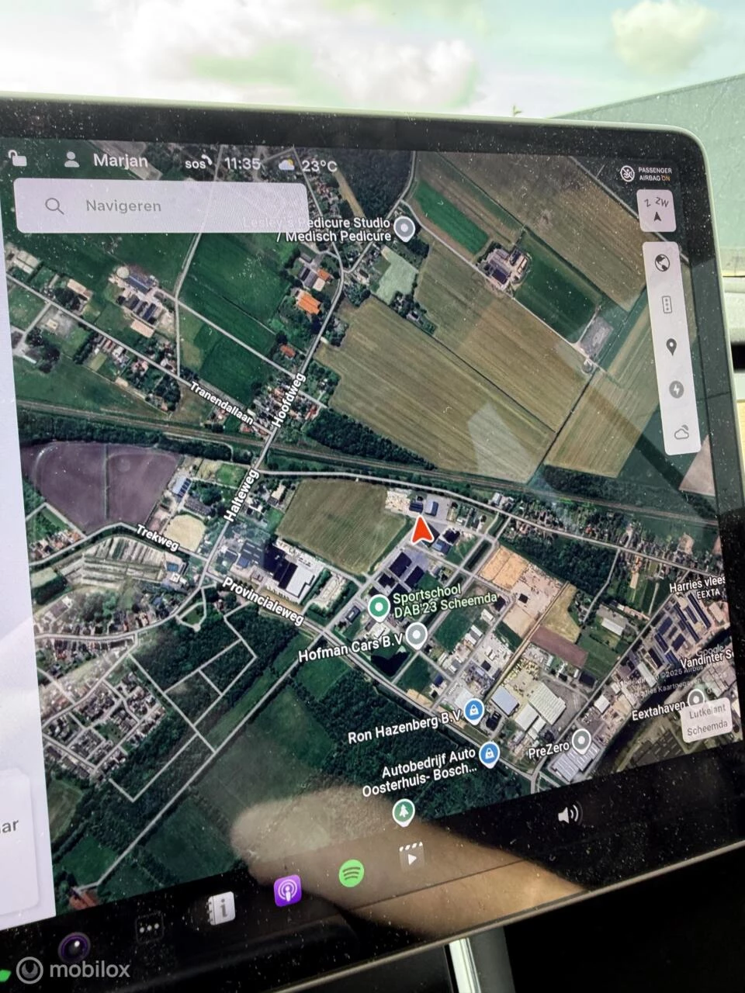Open the all-apps three-dots launcher

149,926
